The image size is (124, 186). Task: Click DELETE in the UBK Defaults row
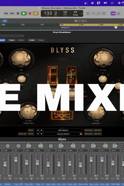tap(98, 130)
